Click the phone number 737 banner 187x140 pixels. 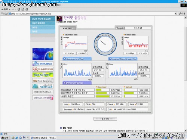pos(43,98)
